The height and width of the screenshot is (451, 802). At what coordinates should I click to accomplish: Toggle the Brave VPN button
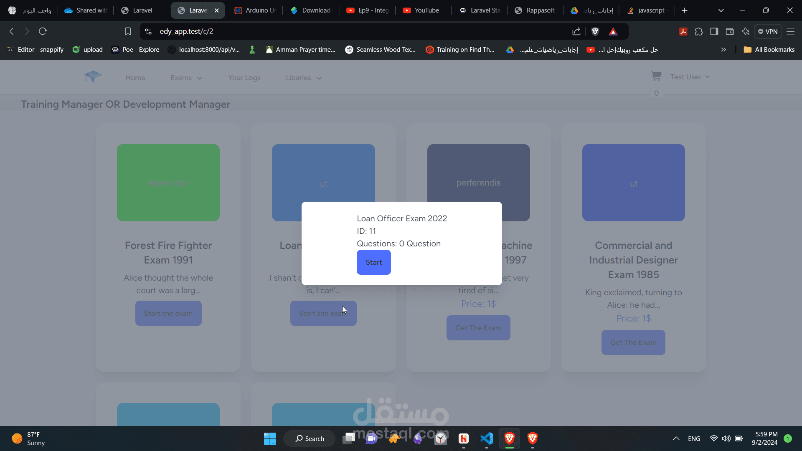(x=768, y=31)
